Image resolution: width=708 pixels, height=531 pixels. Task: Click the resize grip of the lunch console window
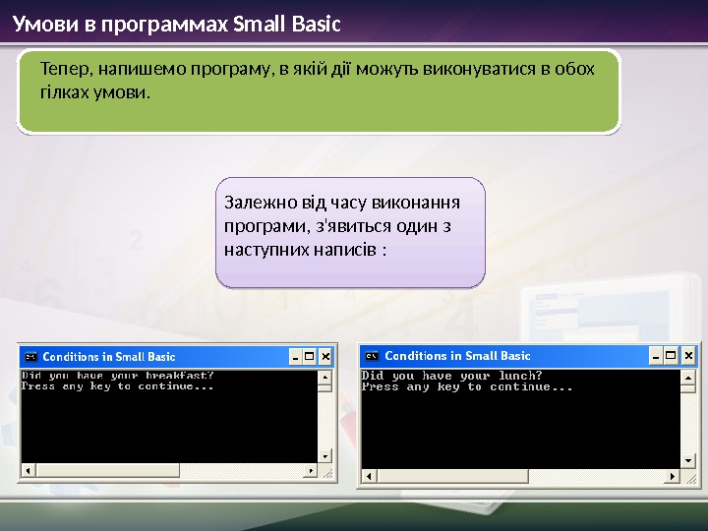tap(690, 478)
